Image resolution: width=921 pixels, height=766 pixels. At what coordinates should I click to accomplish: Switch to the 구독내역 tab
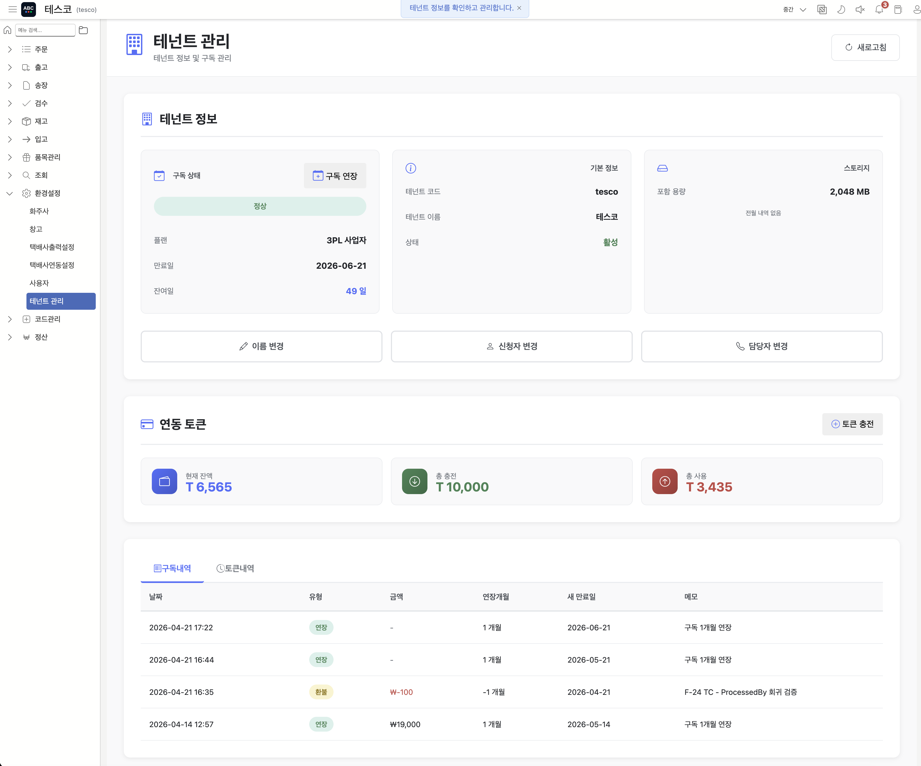[172, 569]
